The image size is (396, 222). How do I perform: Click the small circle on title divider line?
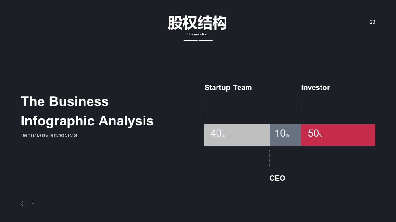tap(198, 40)
